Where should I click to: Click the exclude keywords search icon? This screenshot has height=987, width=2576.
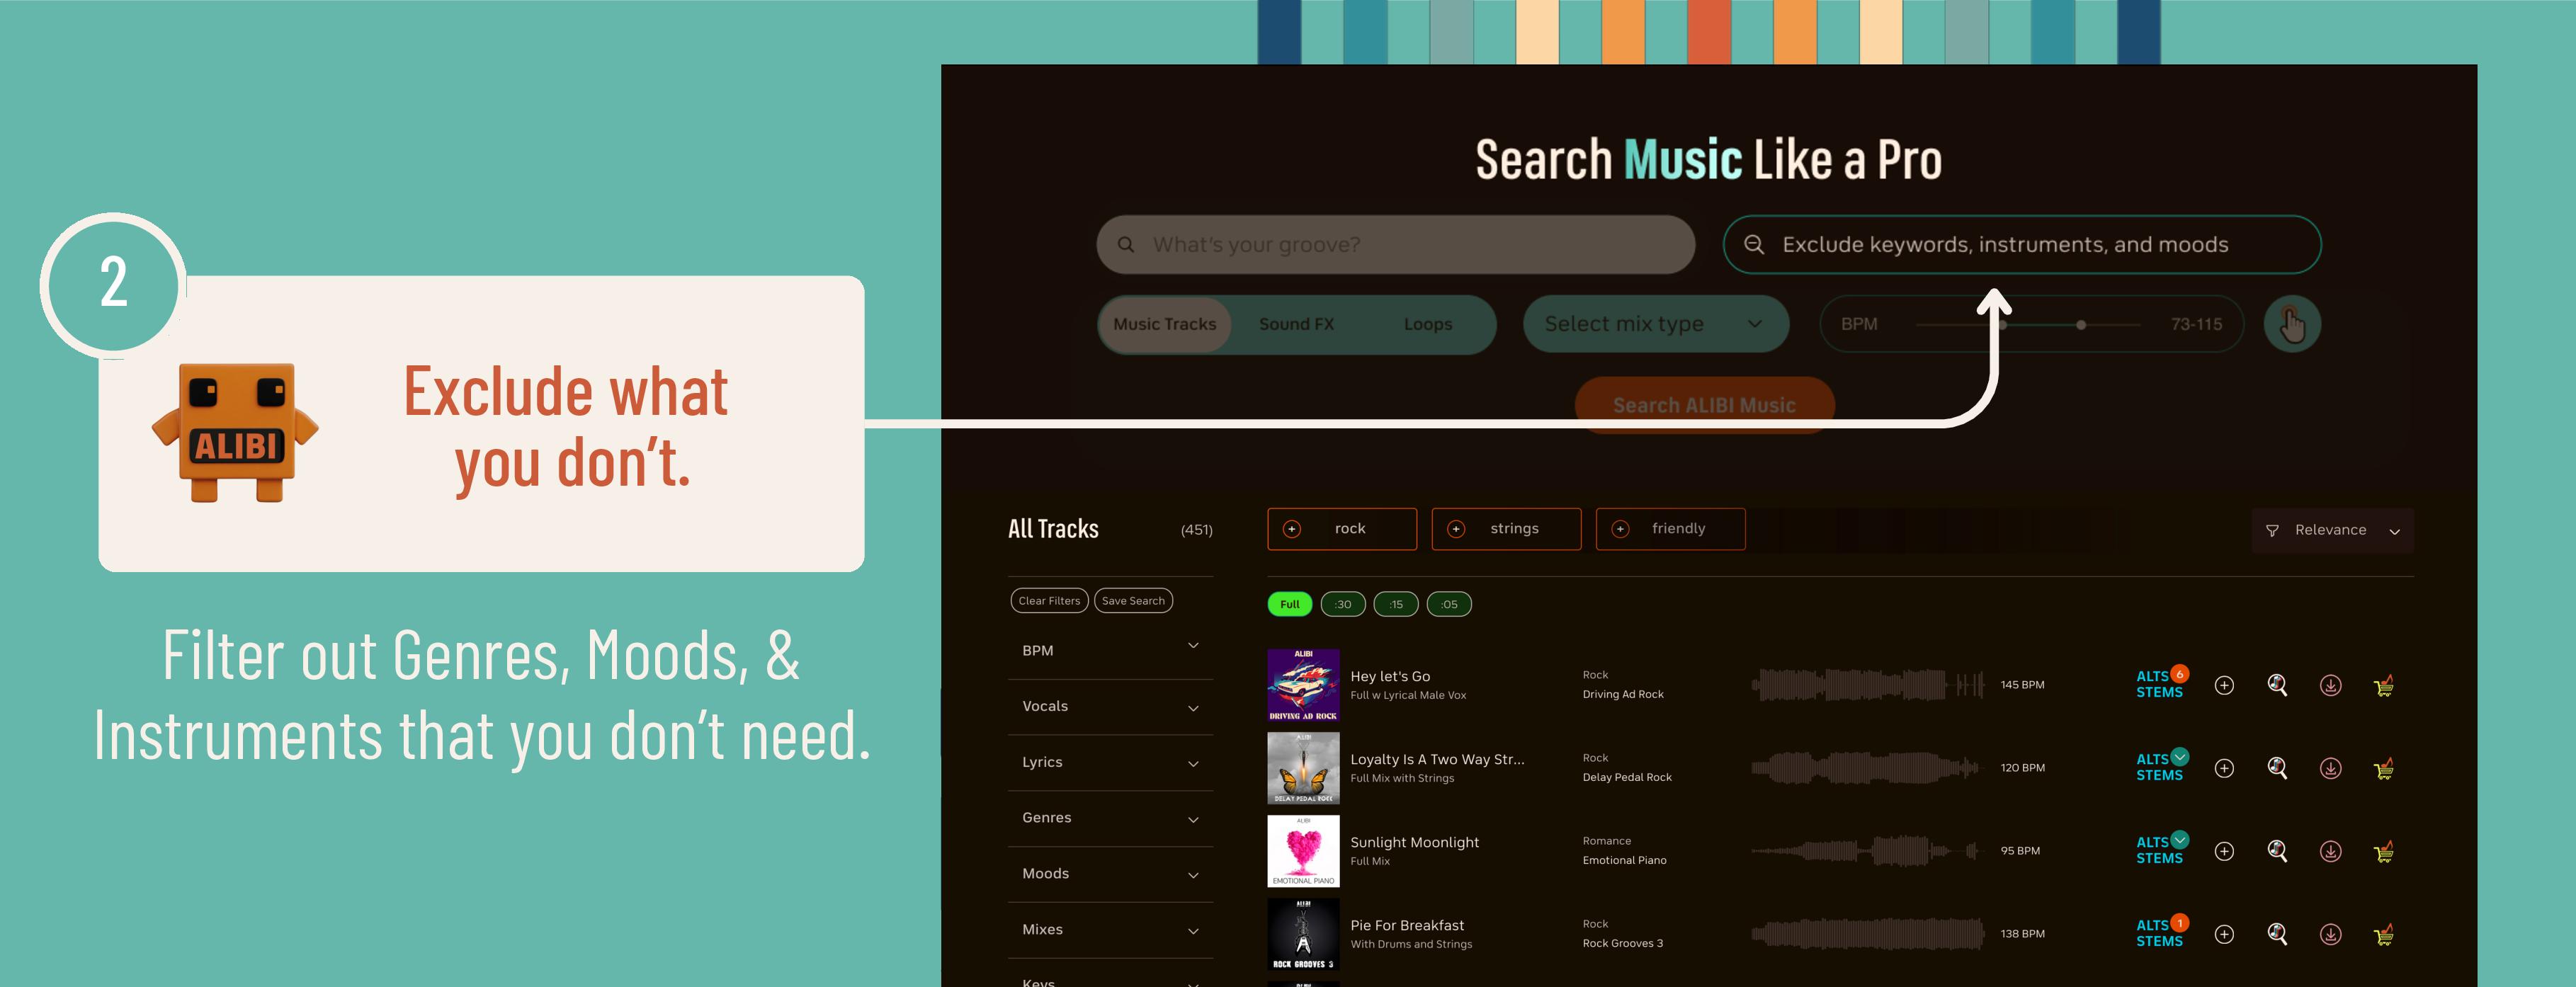click(x=1761, y=245)
